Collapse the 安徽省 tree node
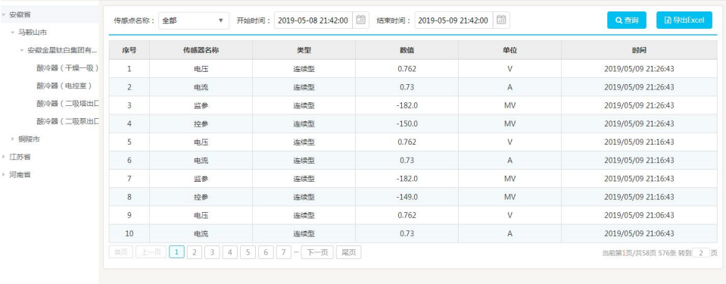 pos(4,14)
